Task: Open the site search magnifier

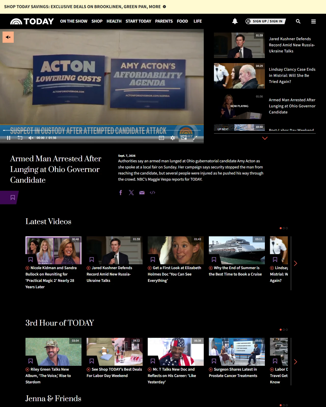Action: [x=298, y=21]
